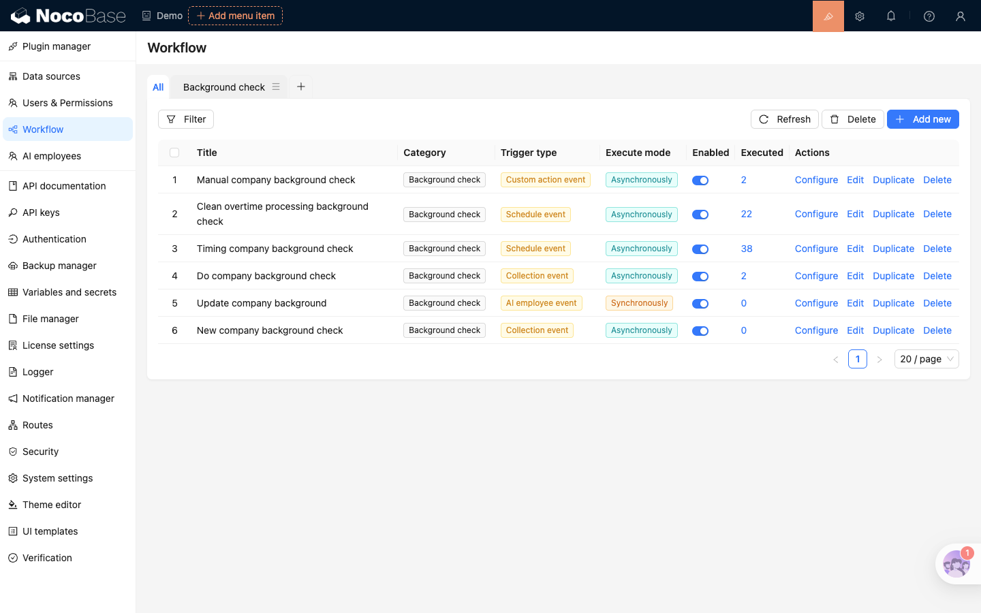Refresh the workflow list
Image resolution: width=981 pixels, height=613 pixels.
click(785, 119)
